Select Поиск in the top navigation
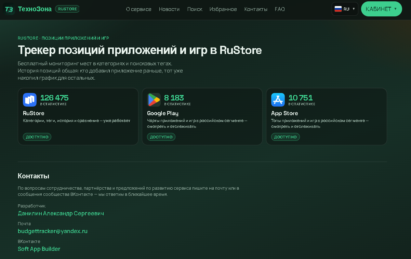Viewport: 411px width, 259px height. pos(195,9)
